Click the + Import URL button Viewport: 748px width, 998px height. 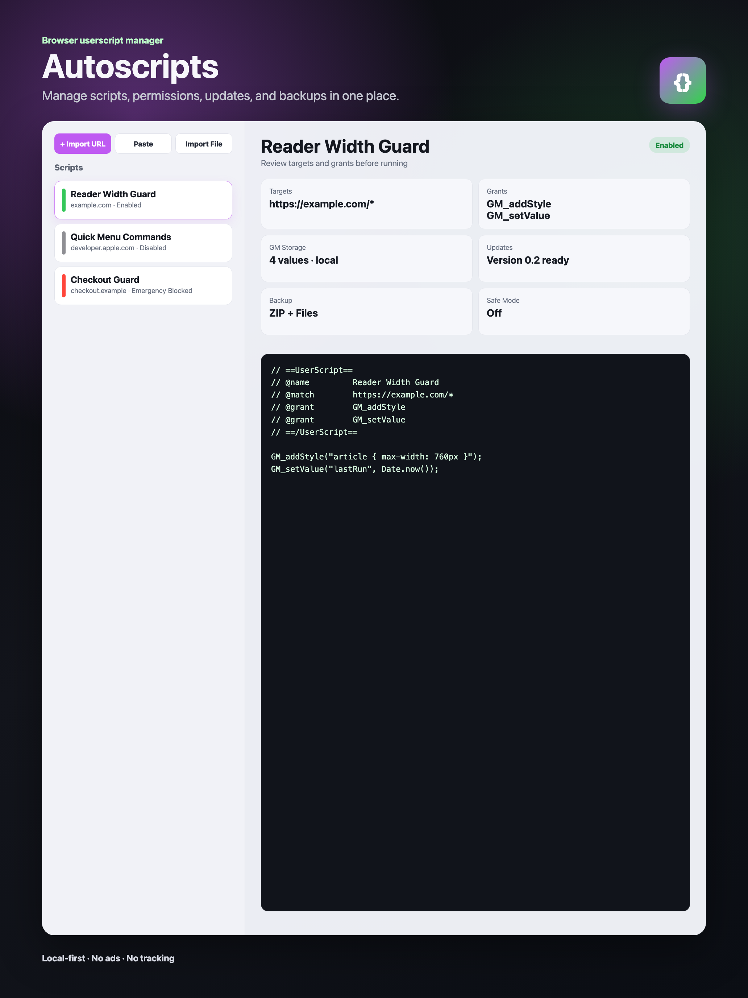coord(83,144)
